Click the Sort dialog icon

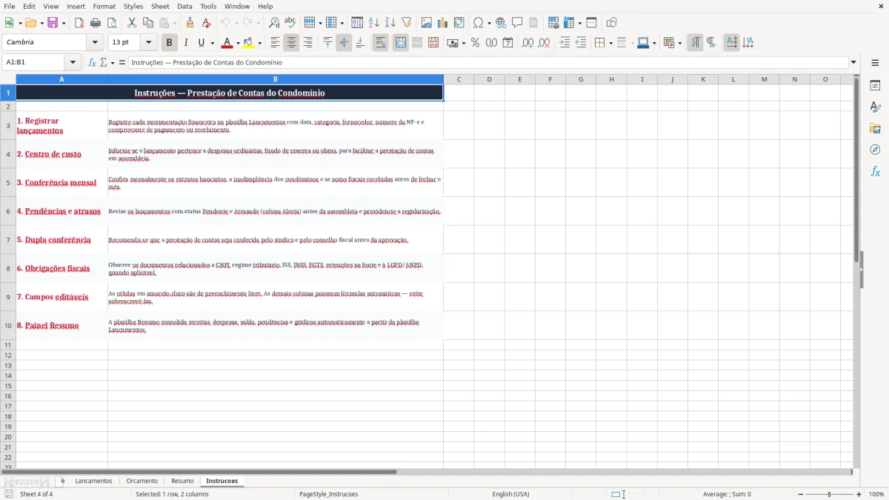(357, 23)
